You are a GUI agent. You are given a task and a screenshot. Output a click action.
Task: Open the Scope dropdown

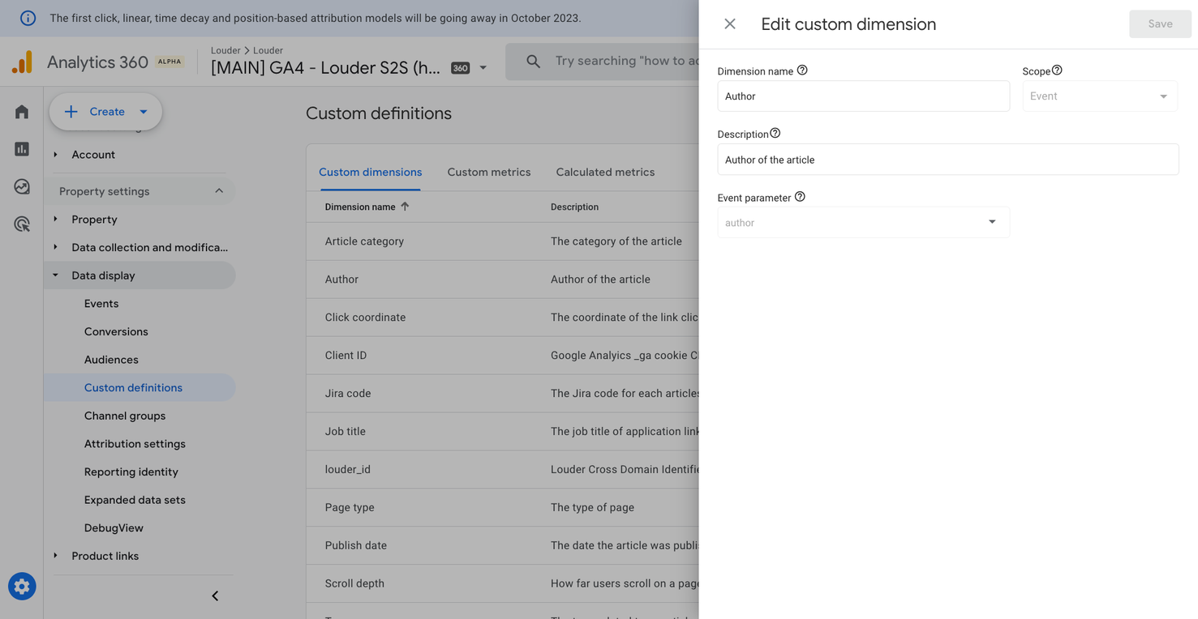coord(1100,96)
